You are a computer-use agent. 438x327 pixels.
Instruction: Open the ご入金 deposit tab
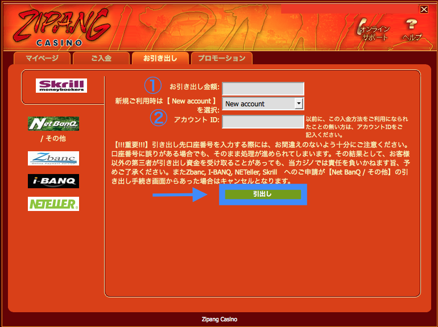click(101, 58)
